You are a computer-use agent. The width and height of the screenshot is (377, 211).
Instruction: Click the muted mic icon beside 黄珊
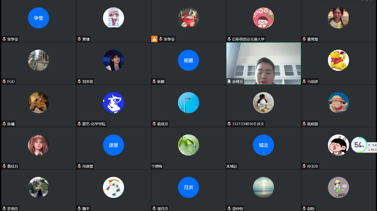click(79, 39)
